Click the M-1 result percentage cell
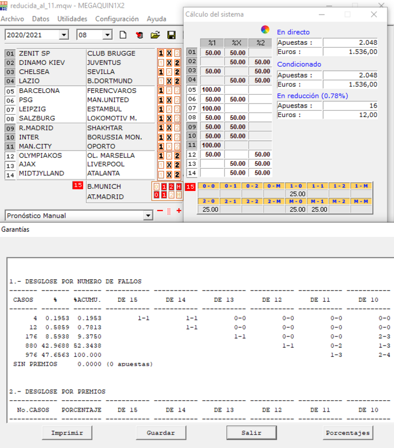This screenshot has width=394, height=448. 318,209
